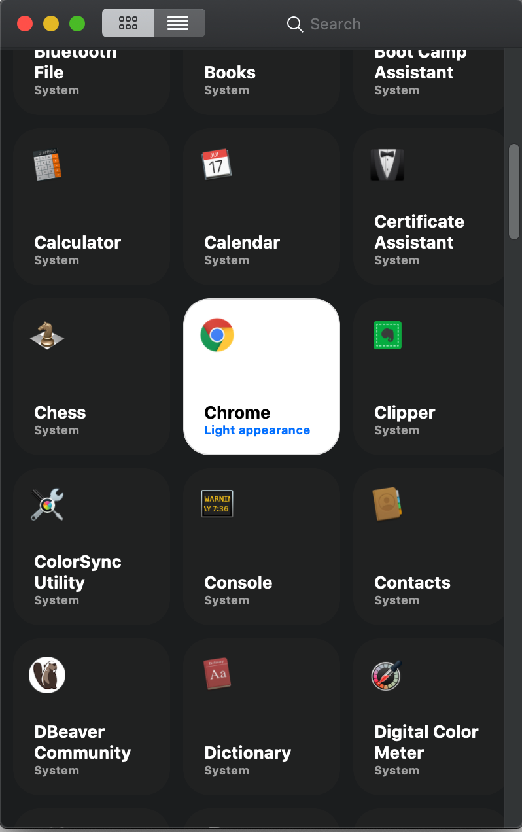Click System label under Console
This screenshot has height=832, width=522.
click(226, 600)
